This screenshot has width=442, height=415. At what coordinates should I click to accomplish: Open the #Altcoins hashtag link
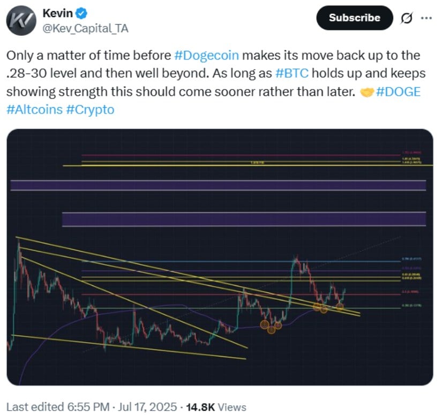[x=34, y=110]
